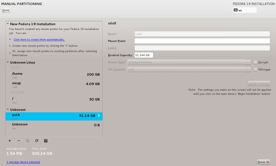The height and width of the screenshot is (166, 276).
Task: Open the Device Type dropdown
Action: 189,62
